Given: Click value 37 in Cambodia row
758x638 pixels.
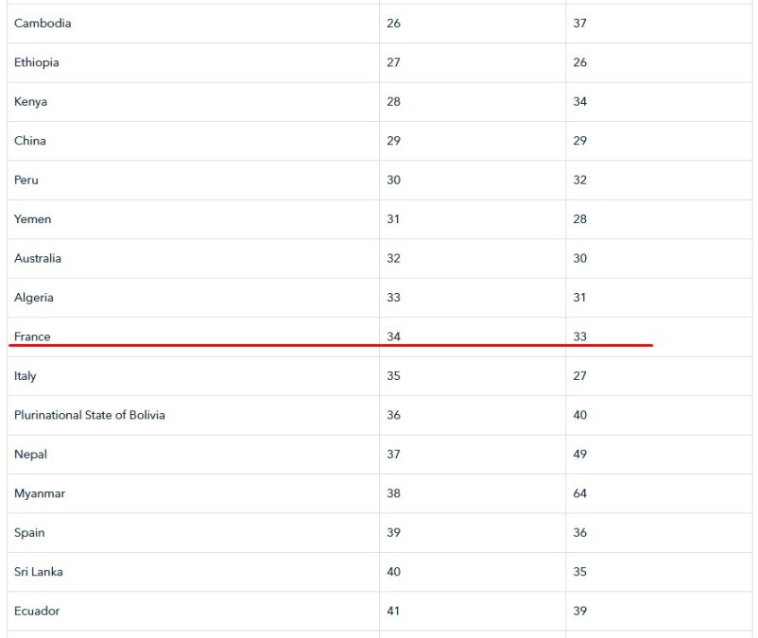Looking at the screenshot, I should pyautogui.click(x=580, y=24).
